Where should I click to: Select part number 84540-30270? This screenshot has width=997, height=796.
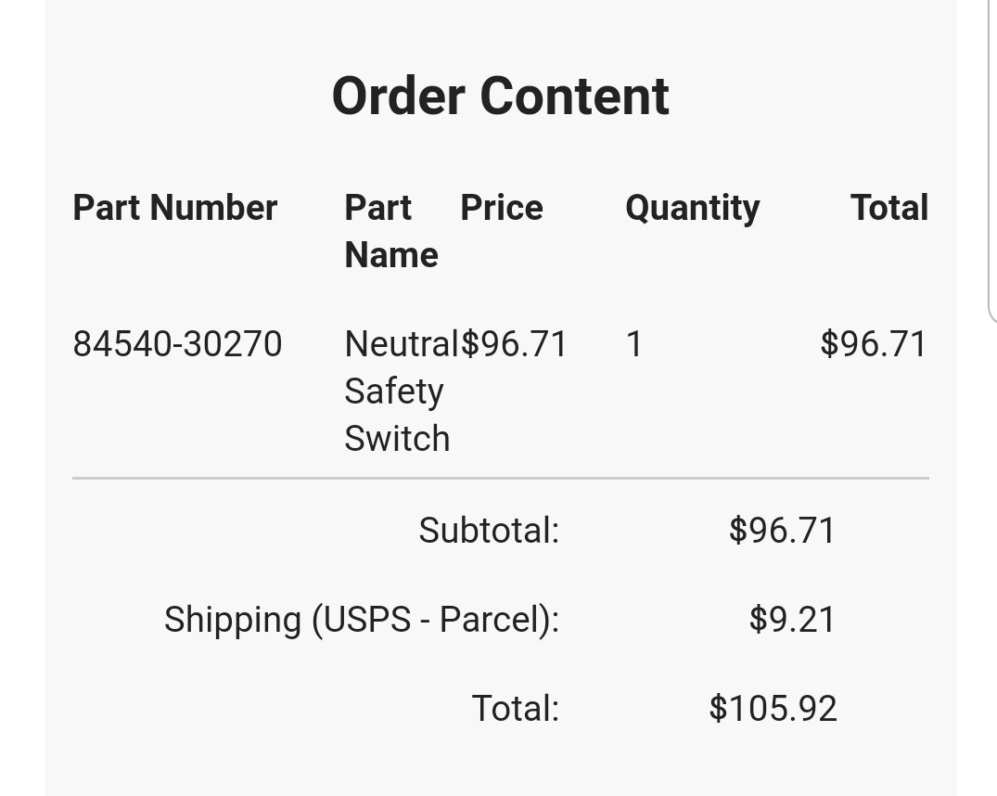coord(177,343)
